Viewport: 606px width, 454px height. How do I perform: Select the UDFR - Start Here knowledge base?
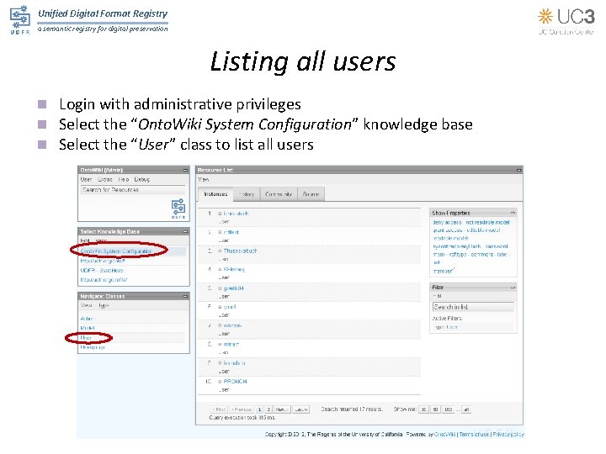[102, 271]
